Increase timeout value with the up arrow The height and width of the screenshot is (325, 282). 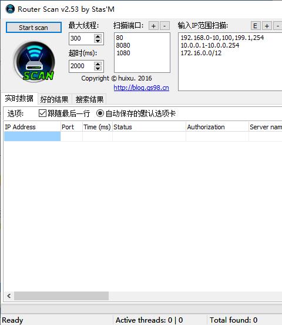point(98,63)
